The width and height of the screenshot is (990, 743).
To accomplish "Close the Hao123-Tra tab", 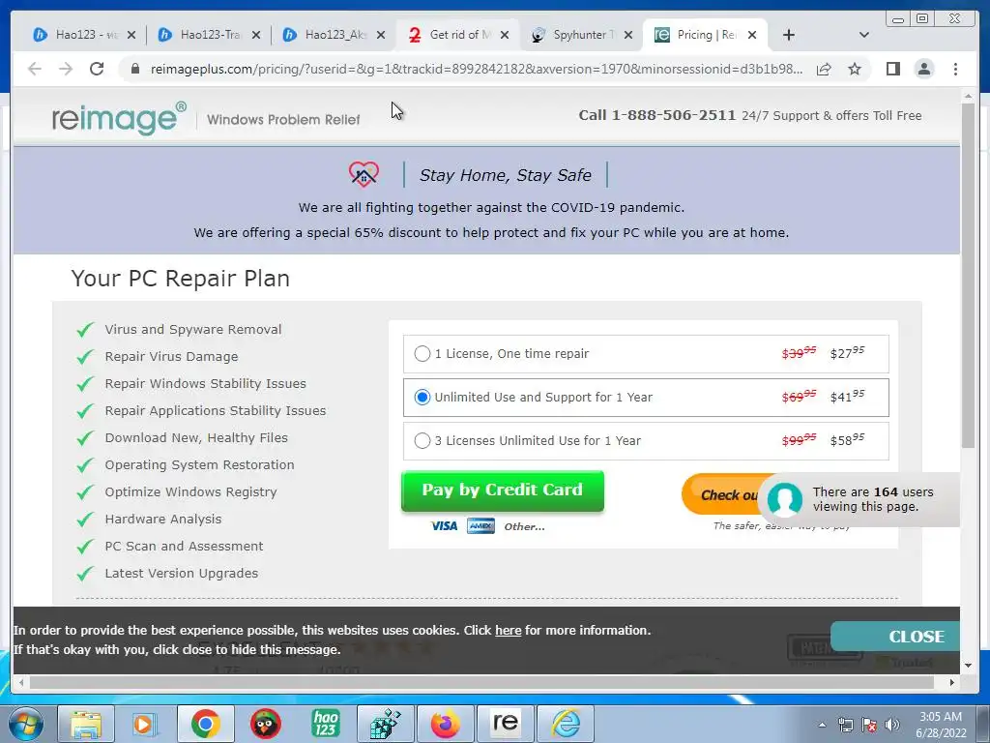I will [255, 36].
